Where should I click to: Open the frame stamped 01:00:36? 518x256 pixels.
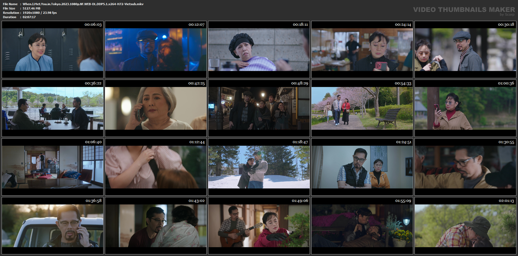pos(465,108)
